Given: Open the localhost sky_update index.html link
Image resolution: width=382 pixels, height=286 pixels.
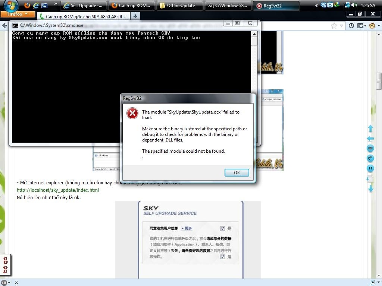Looking at the screenshot, I should [58, 190].
